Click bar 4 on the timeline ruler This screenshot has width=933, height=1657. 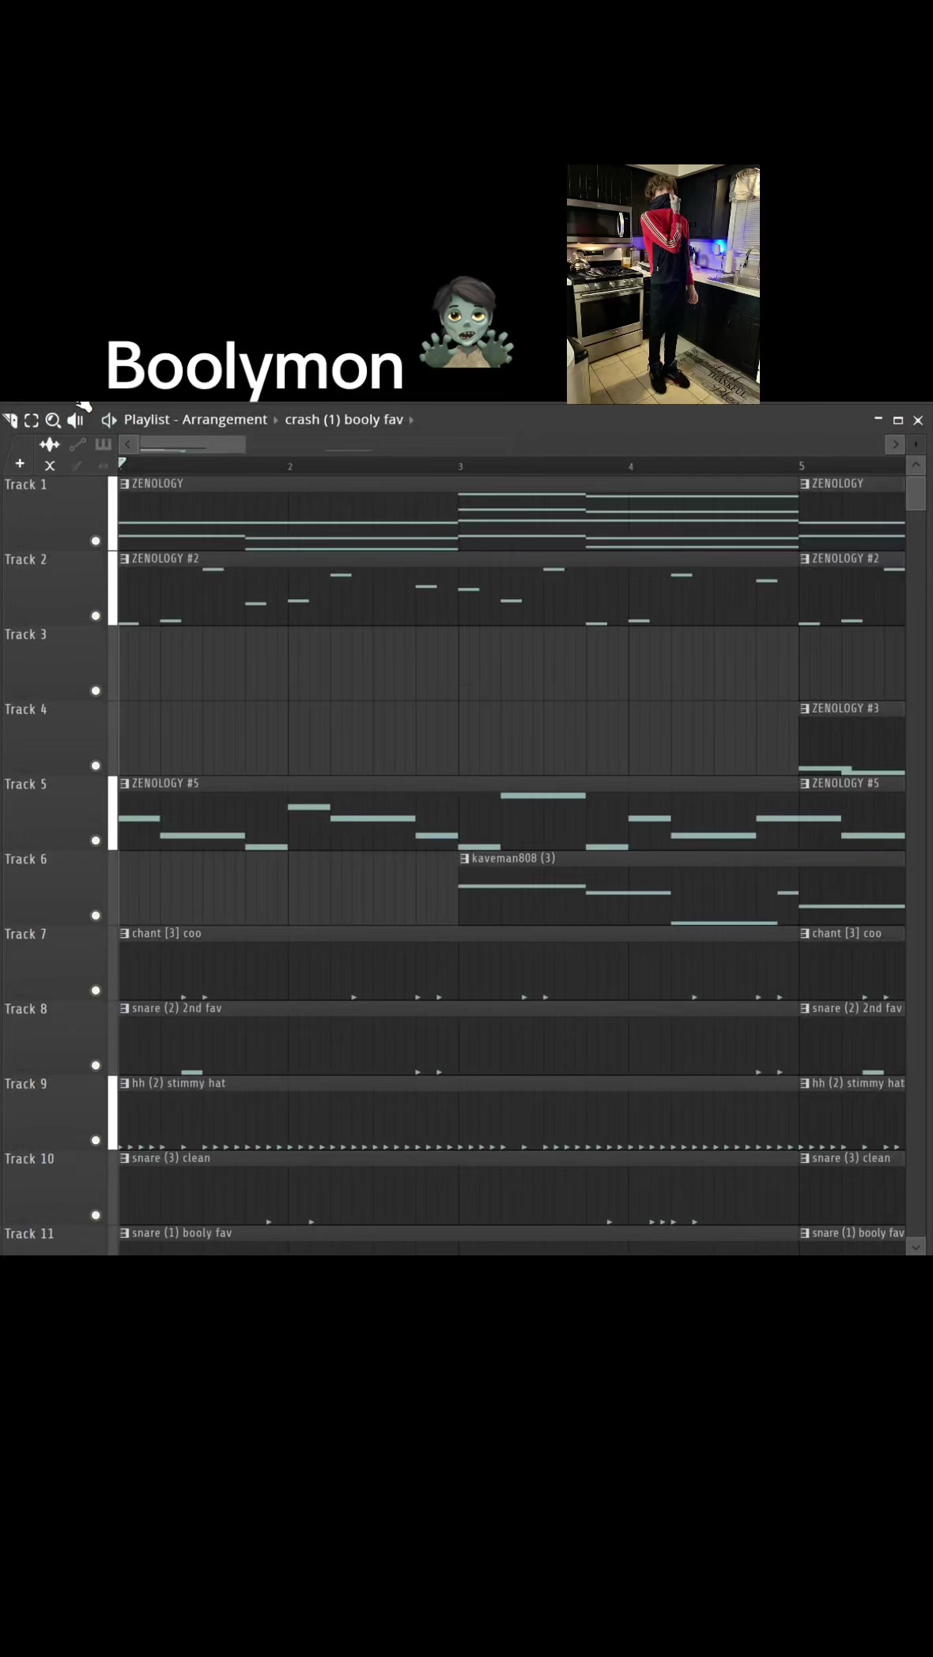click(x=631, y=466)
